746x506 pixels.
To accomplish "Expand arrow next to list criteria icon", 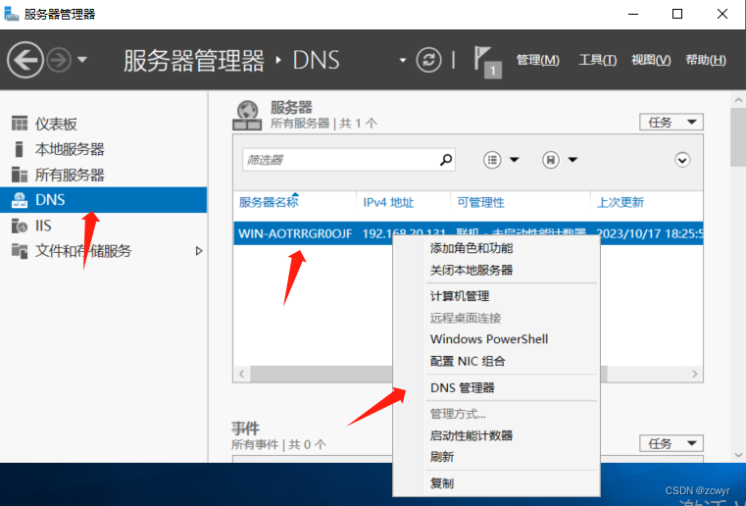I will tap(515, 160).
